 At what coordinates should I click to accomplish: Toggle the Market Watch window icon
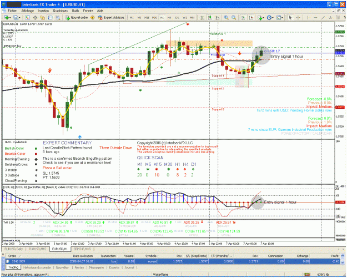click(x=27, y=17)
